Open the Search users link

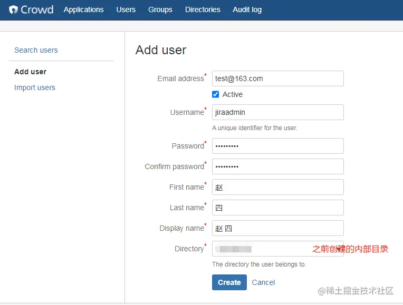pos(36,50)
